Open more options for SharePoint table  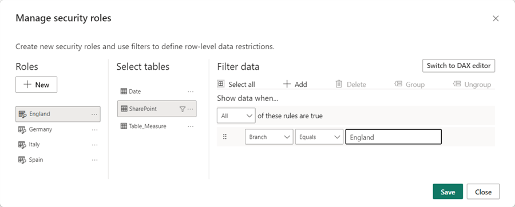[191, 109]
